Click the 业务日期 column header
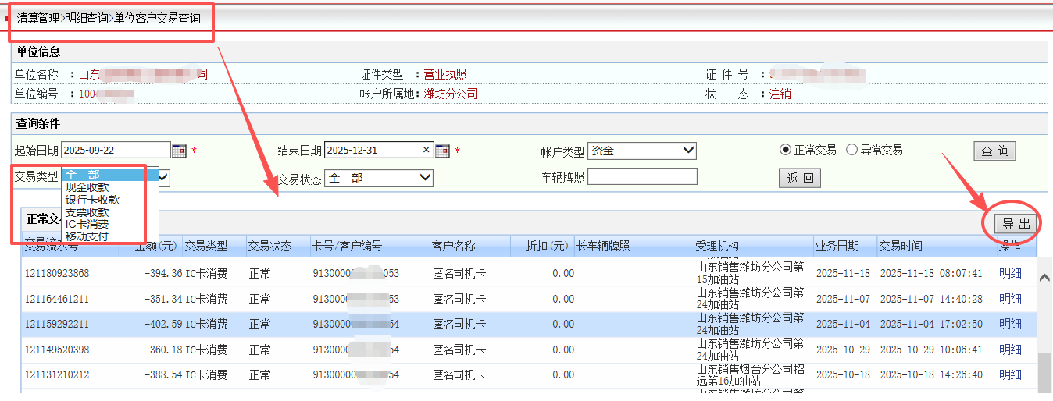Screen dimensions: 1053x401 point(837,246)
